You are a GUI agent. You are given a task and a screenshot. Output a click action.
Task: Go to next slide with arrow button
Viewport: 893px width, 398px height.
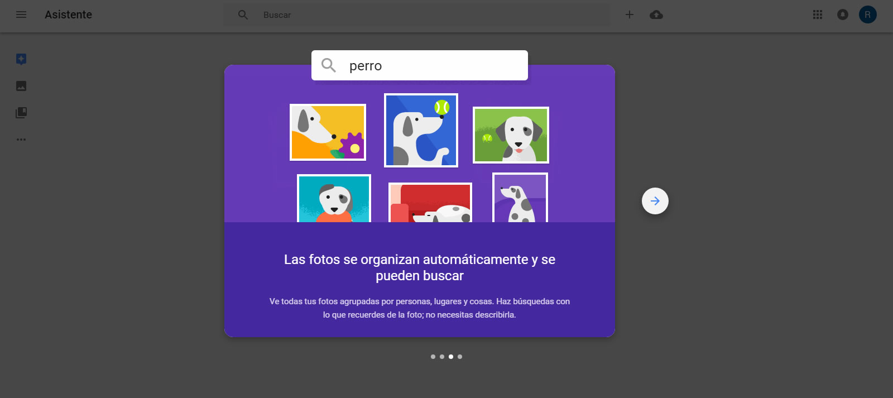(x=655, y=201)
